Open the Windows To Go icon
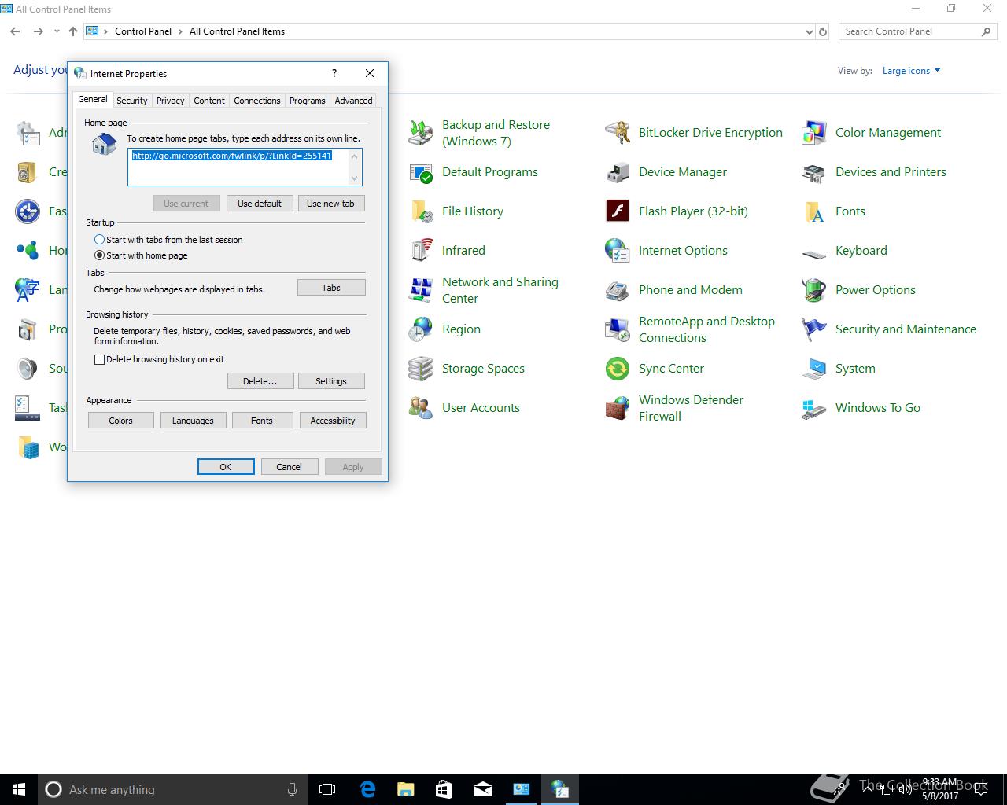Viewport: 1007px width, 805px height. [x=814, y=408]
